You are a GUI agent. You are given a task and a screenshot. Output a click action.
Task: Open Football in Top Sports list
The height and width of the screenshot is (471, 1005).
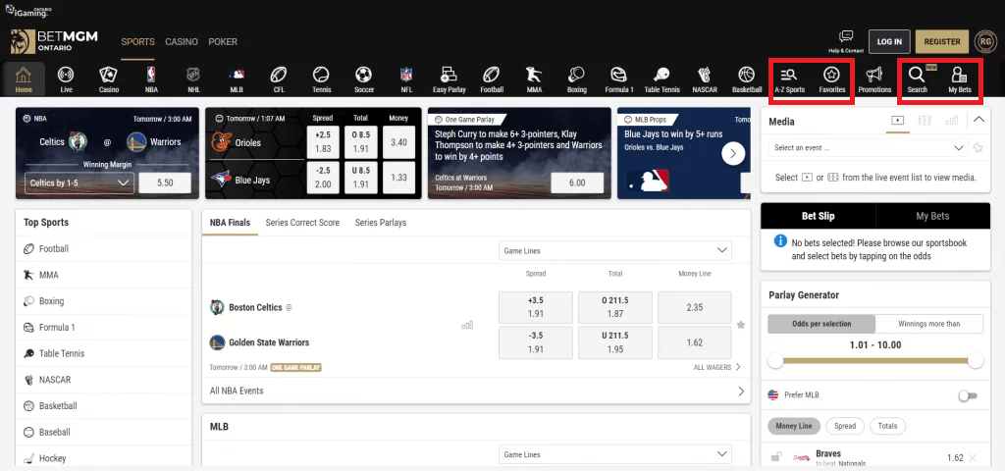pyautogui.click(x=104, y=248)
